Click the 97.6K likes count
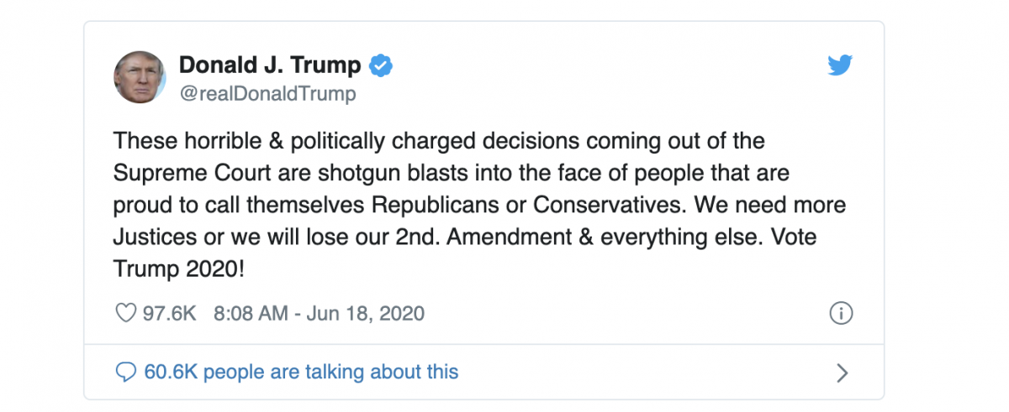 pyautogui.click(x=169, y=314)
